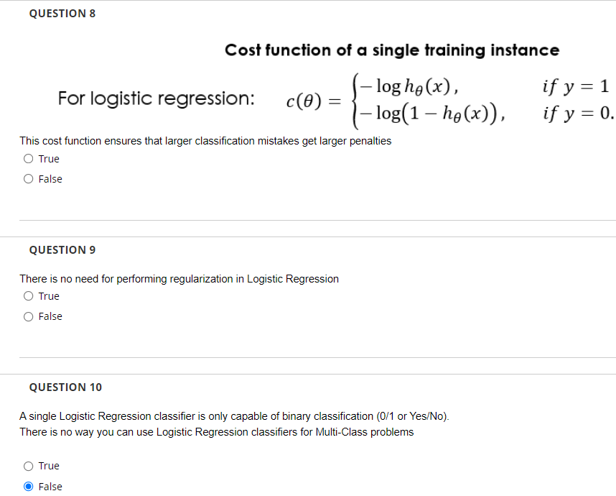Click the True label text under Question 10
The height and width of the screenshot is (496, 616).
pos(50,466)
